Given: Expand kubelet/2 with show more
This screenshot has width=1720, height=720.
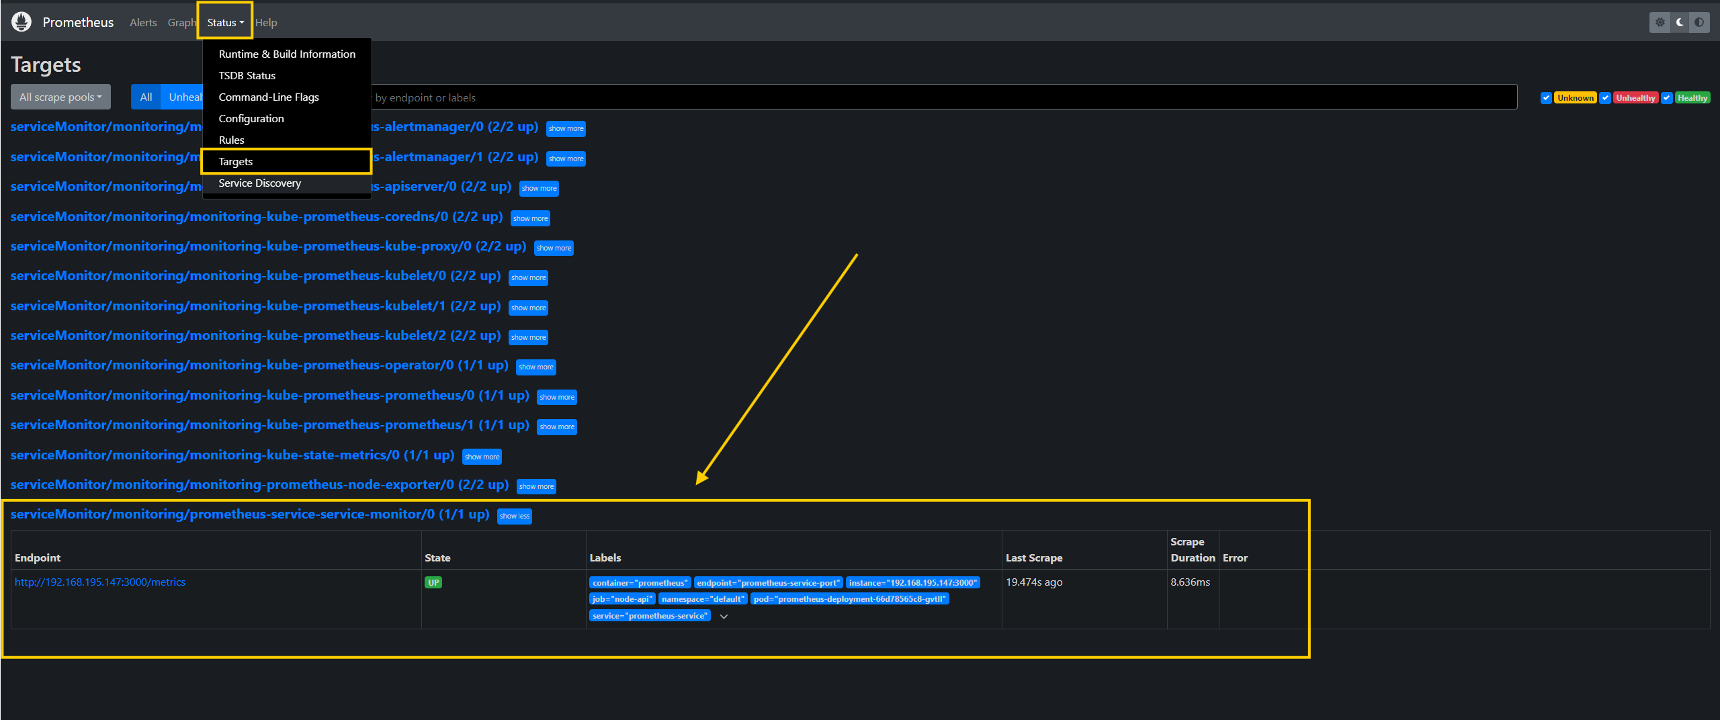Looking at the screenshot, I should (x=528, y=337).
